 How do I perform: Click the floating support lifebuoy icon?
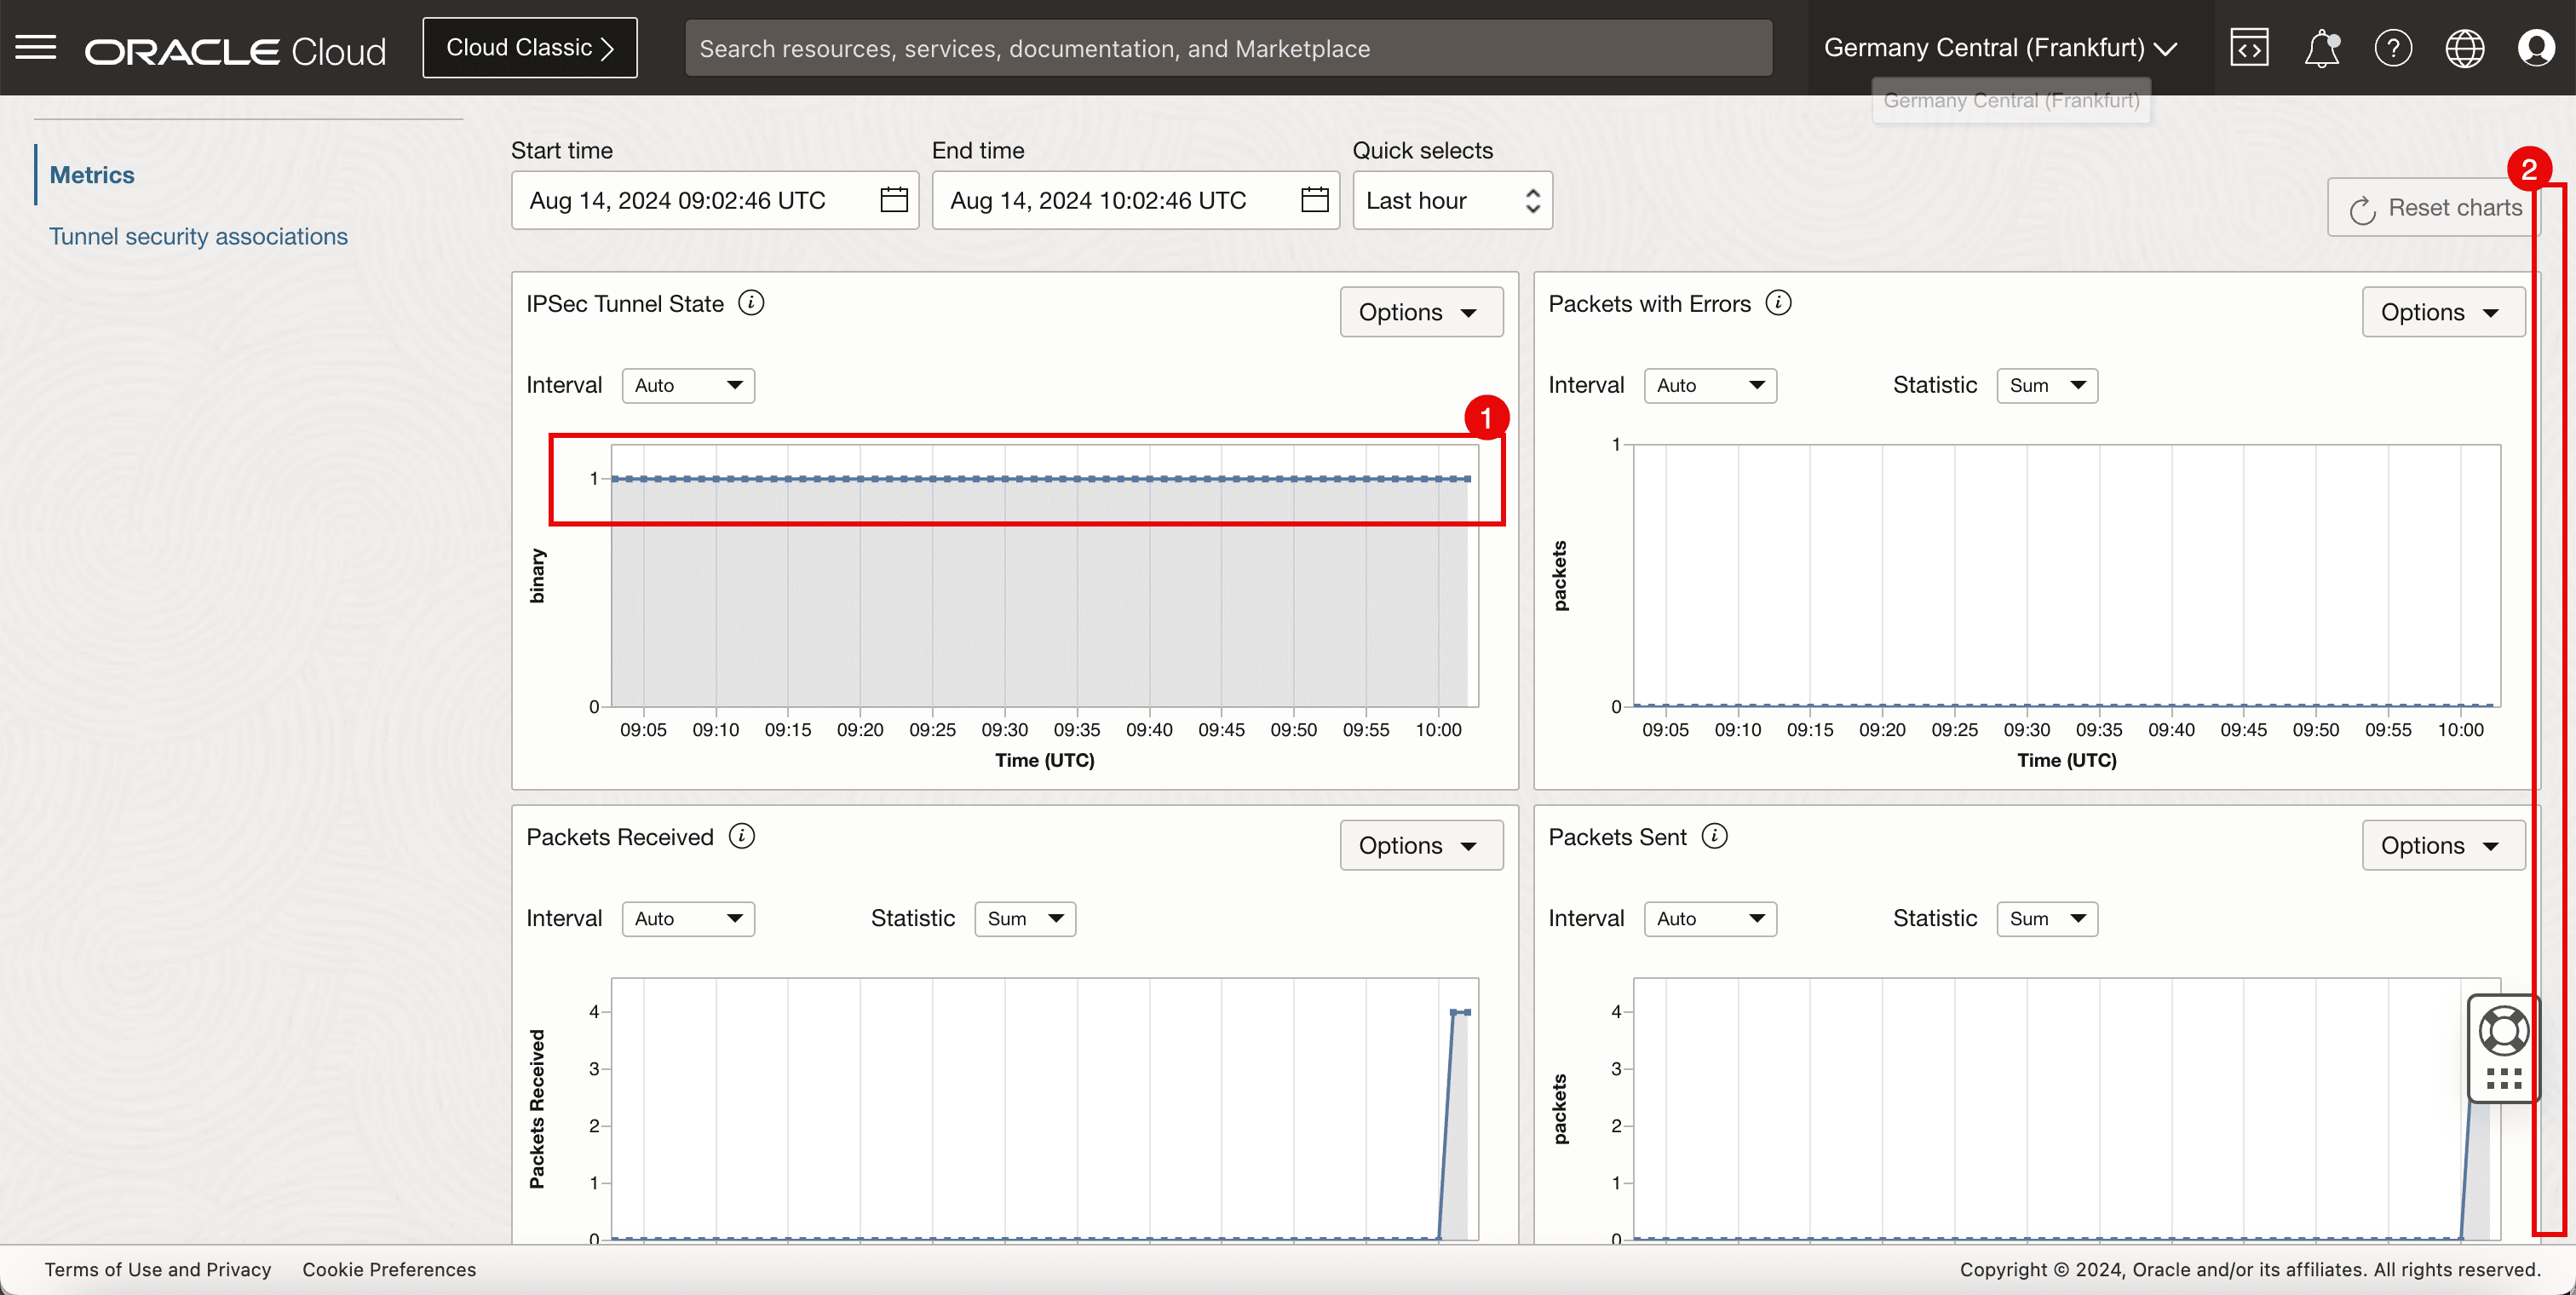pos(2503,1031)
